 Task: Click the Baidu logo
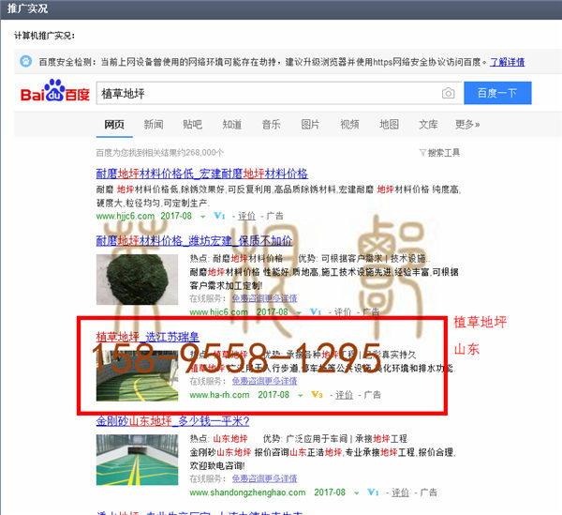55,90
